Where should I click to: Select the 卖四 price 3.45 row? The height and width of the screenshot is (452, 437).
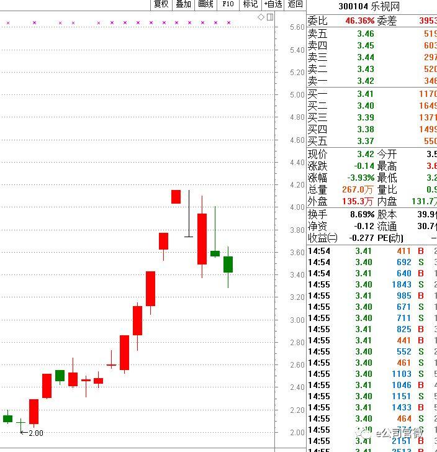pos(372,45)
